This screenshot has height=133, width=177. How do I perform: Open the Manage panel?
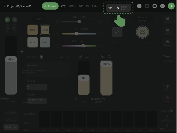pyautogui.click(x=167, y=43)
